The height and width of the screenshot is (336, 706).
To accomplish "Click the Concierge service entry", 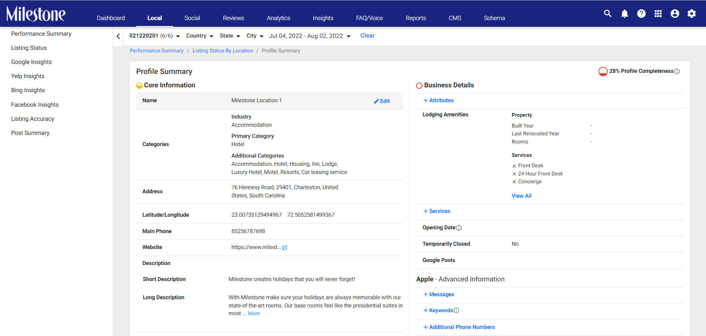I will [x=530, y=182].
